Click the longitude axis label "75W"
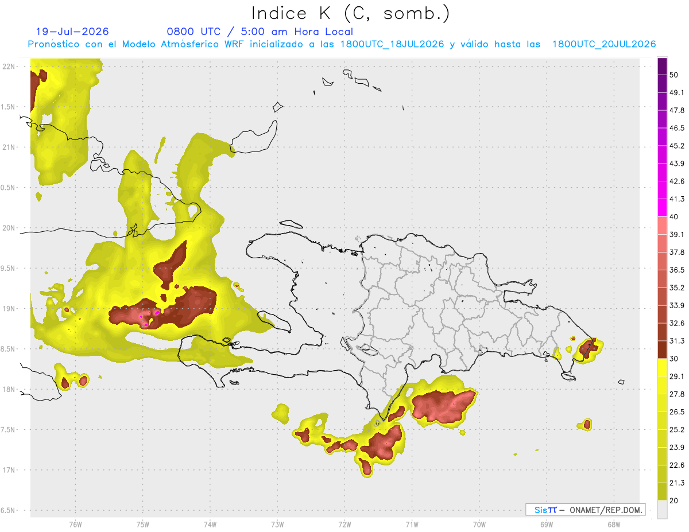This screenshot has height=532, width=689. pyautogui.click(x=143, y=525)
